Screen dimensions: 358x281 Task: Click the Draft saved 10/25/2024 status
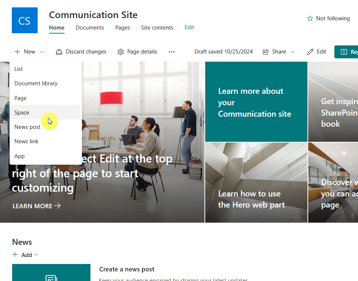(224, 52)
